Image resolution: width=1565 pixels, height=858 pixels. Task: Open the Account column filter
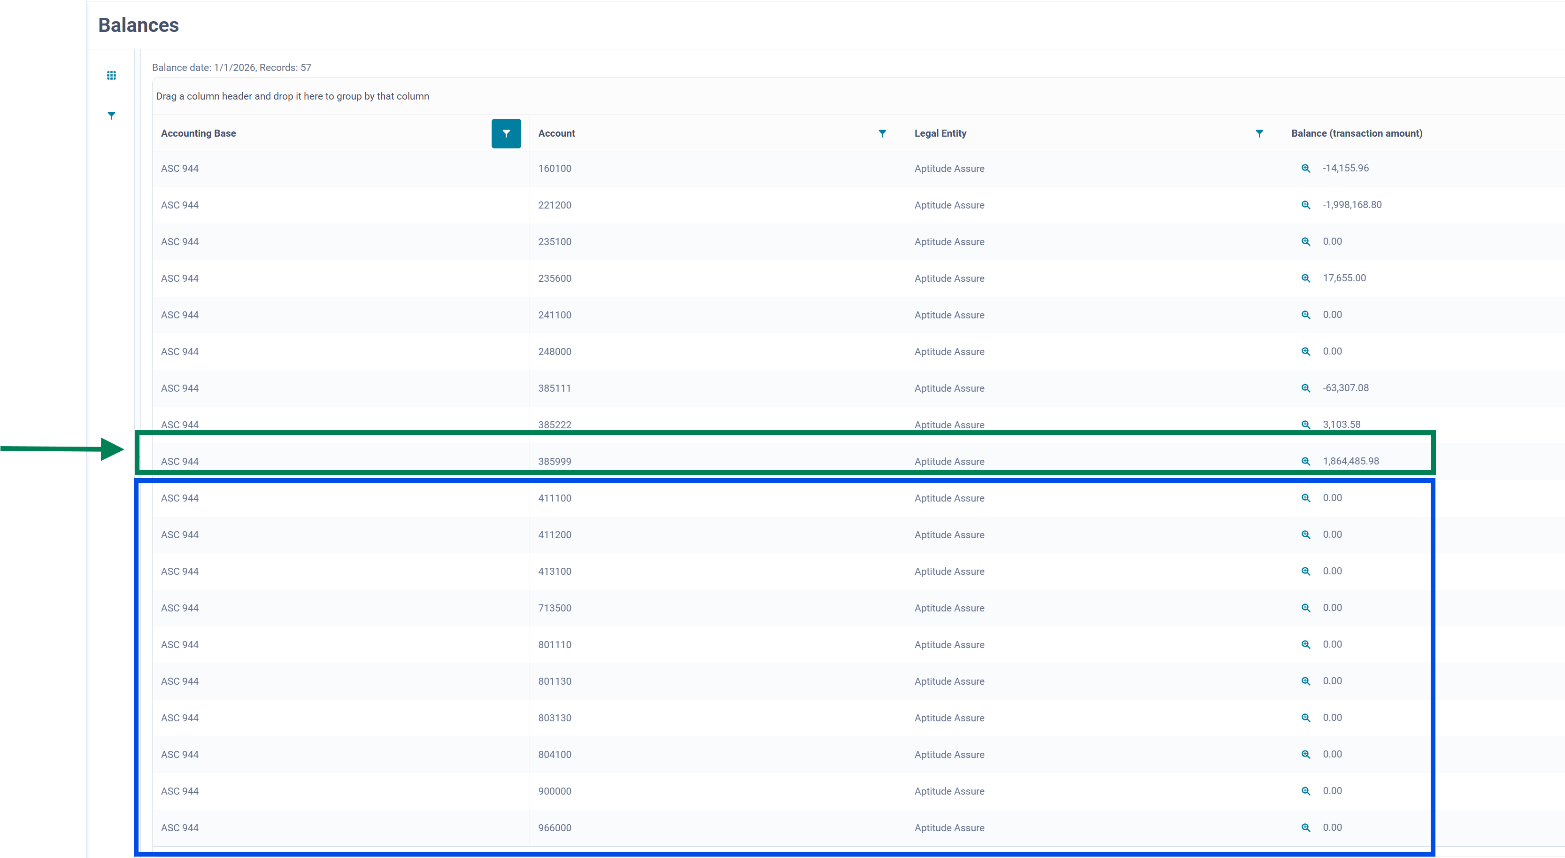coord(882,134)
